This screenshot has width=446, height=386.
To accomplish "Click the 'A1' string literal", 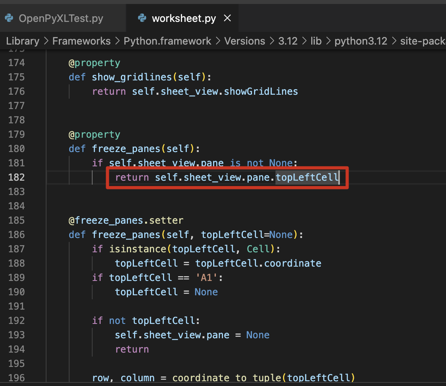I will (207, 277).
